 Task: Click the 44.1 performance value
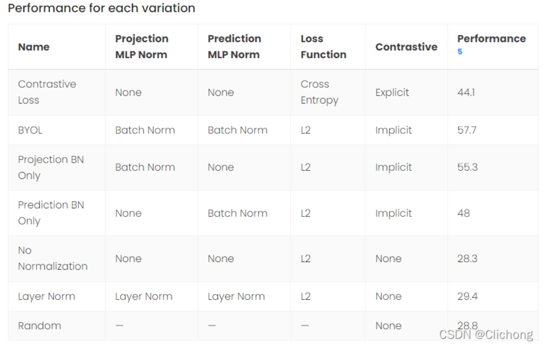466,92
